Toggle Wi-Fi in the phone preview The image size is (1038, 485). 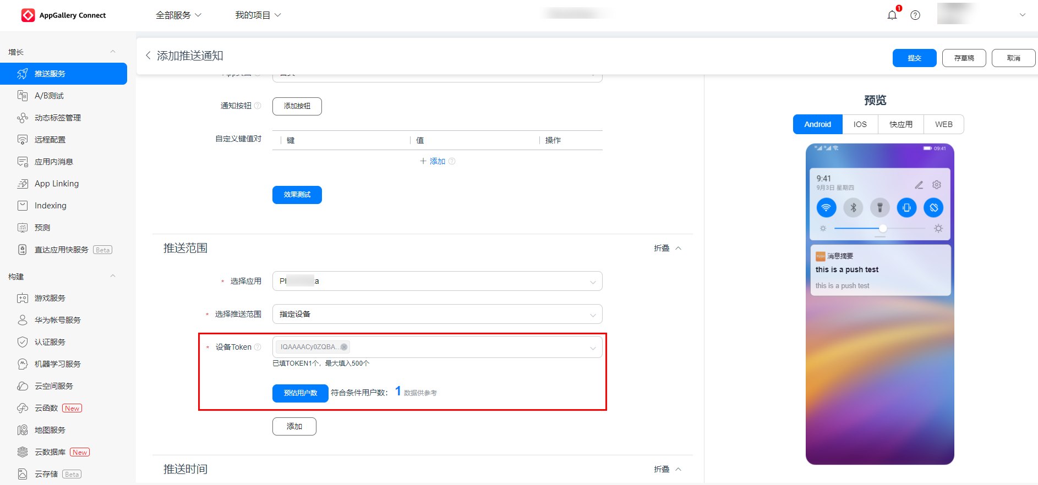coord(826,207)
